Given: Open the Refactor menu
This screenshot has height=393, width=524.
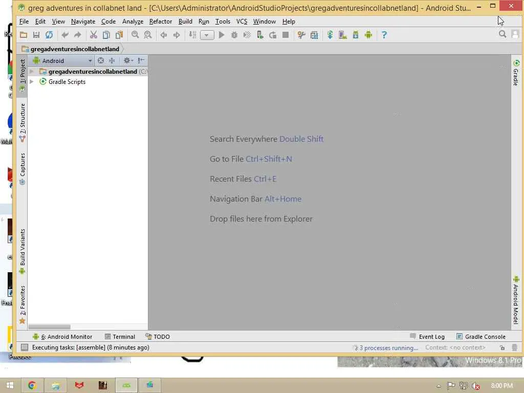Looking at the screenshot, I should pos(160,21).
